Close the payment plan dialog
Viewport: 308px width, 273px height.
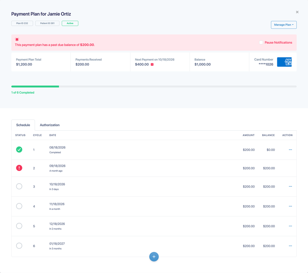coord(297,12)
